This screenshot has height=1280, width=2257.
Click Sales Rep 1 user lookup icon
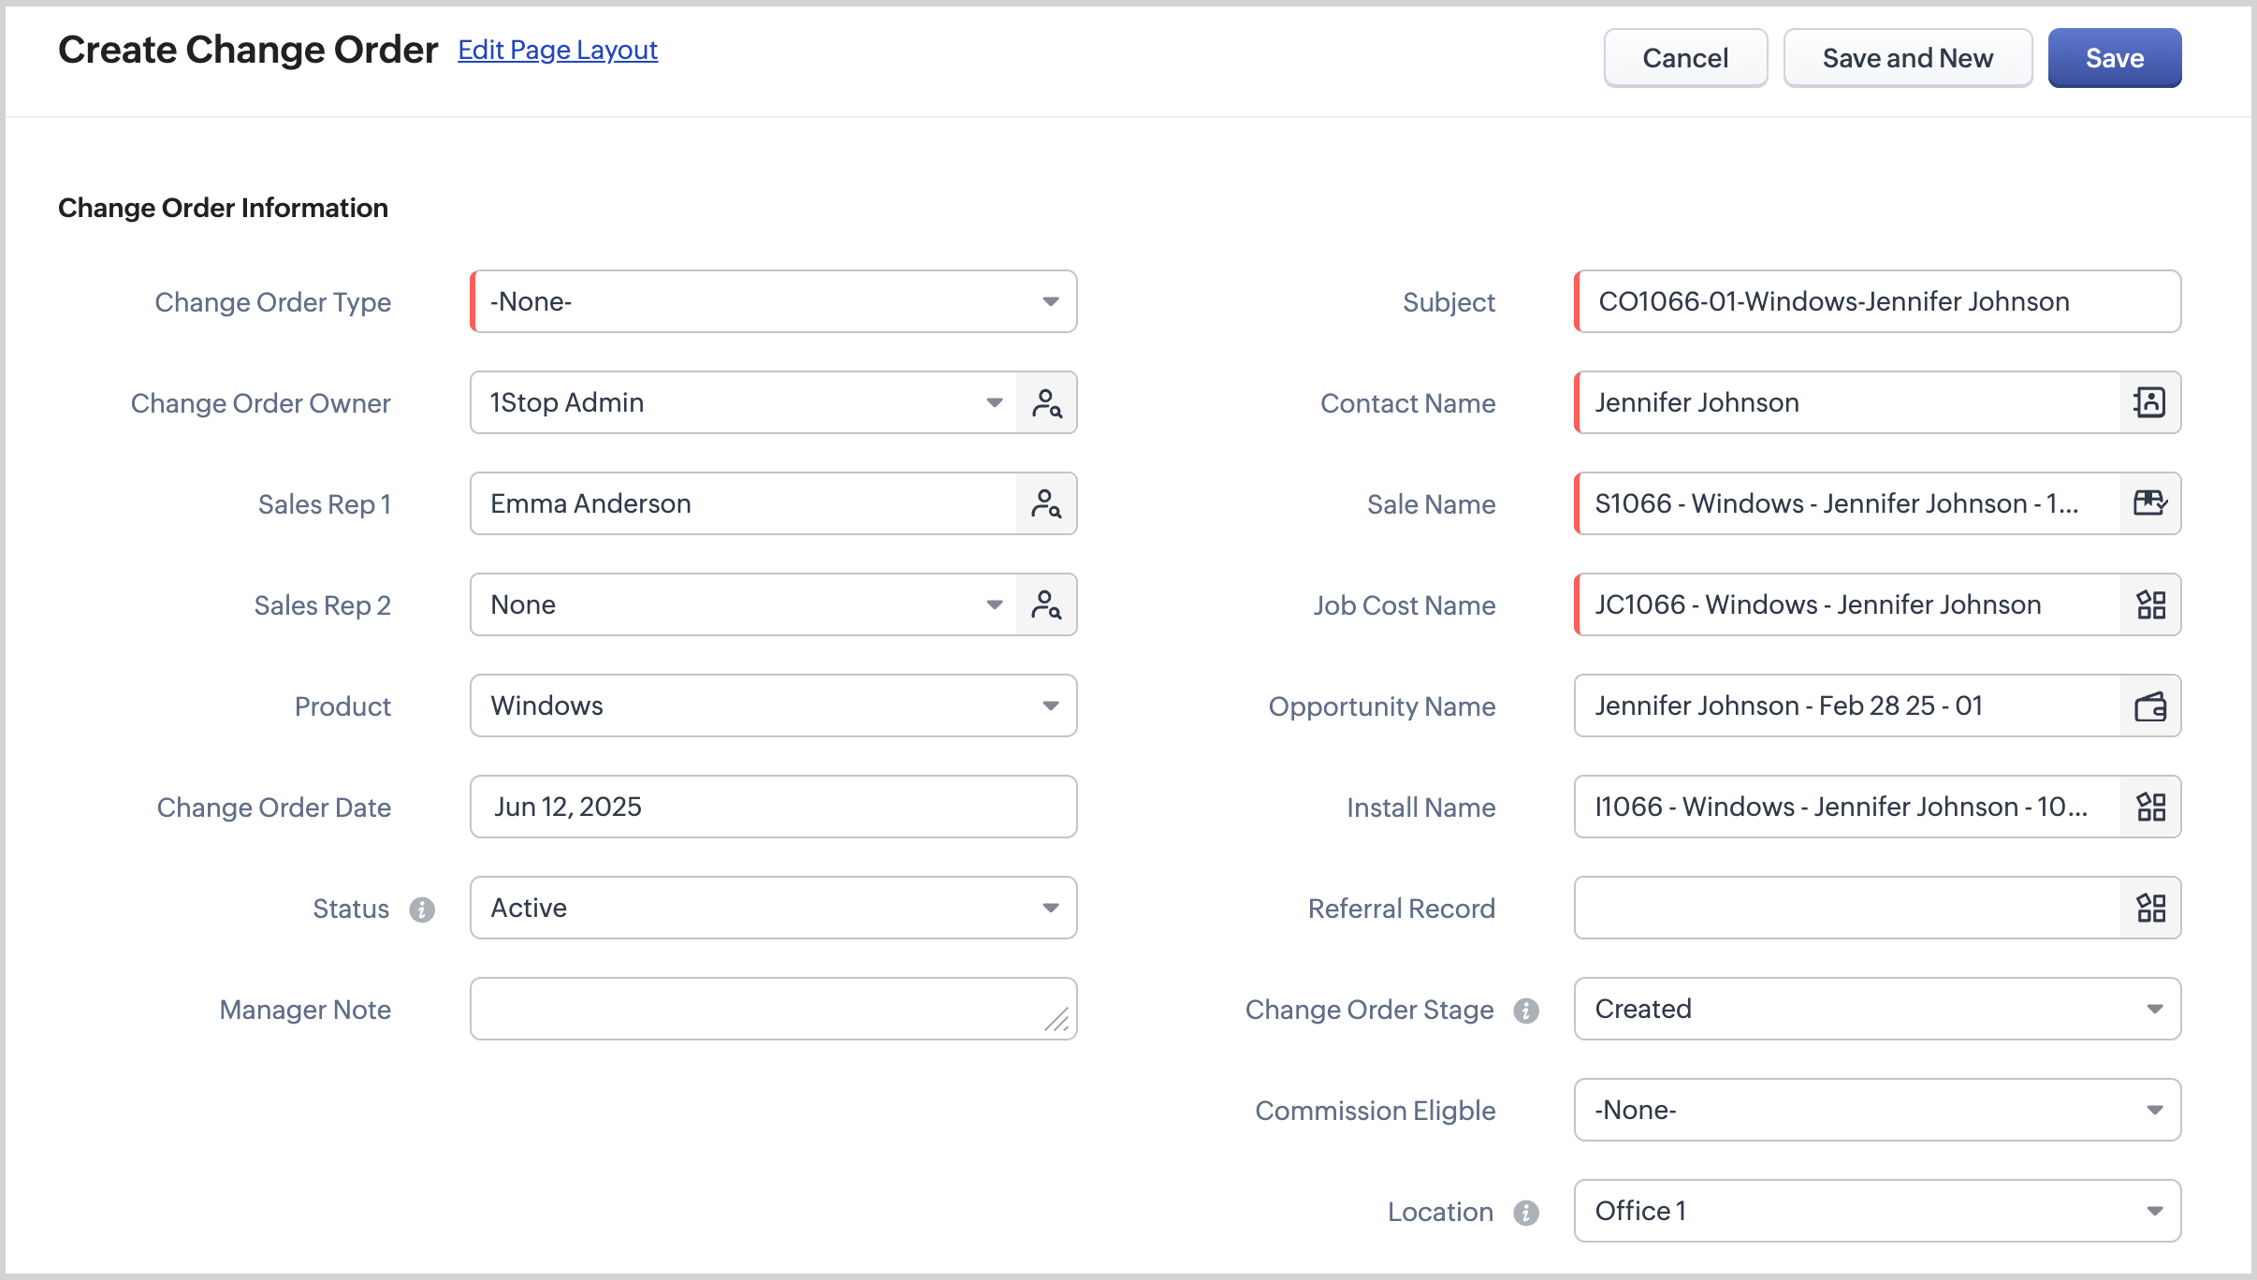point(1046,504)
